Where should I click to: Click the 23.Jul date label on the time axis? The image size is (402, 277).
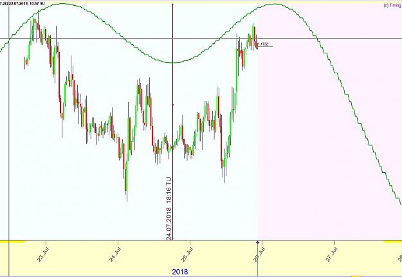coord(44,255)
